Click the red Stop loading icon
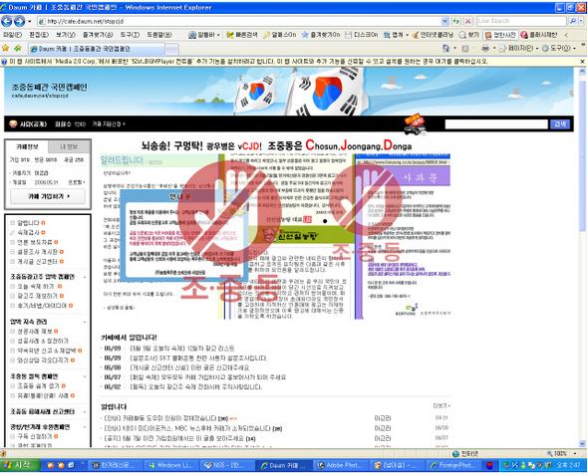 coord(468,21)
